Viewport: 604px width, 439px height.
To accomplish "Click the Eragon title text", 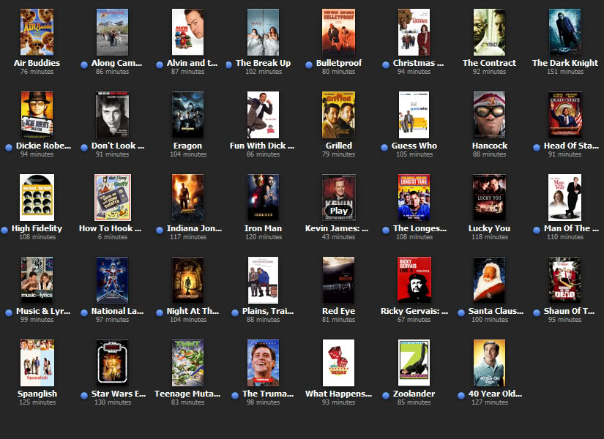I will pyautogui.click(x=187, y=146).
